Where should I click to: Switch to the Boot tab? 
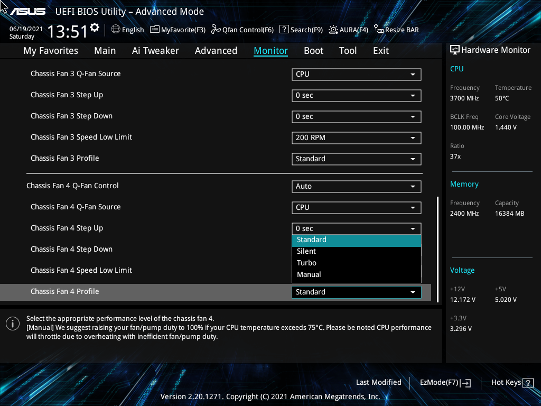point(313,50)
